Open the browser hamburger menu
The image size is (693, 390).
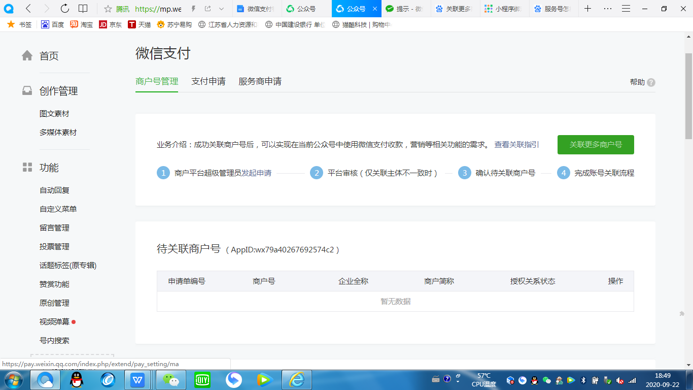click(x=626, y=9)
